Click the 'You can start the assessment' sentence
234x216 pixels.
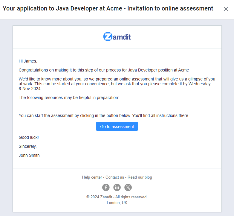(x=104, y=116)
